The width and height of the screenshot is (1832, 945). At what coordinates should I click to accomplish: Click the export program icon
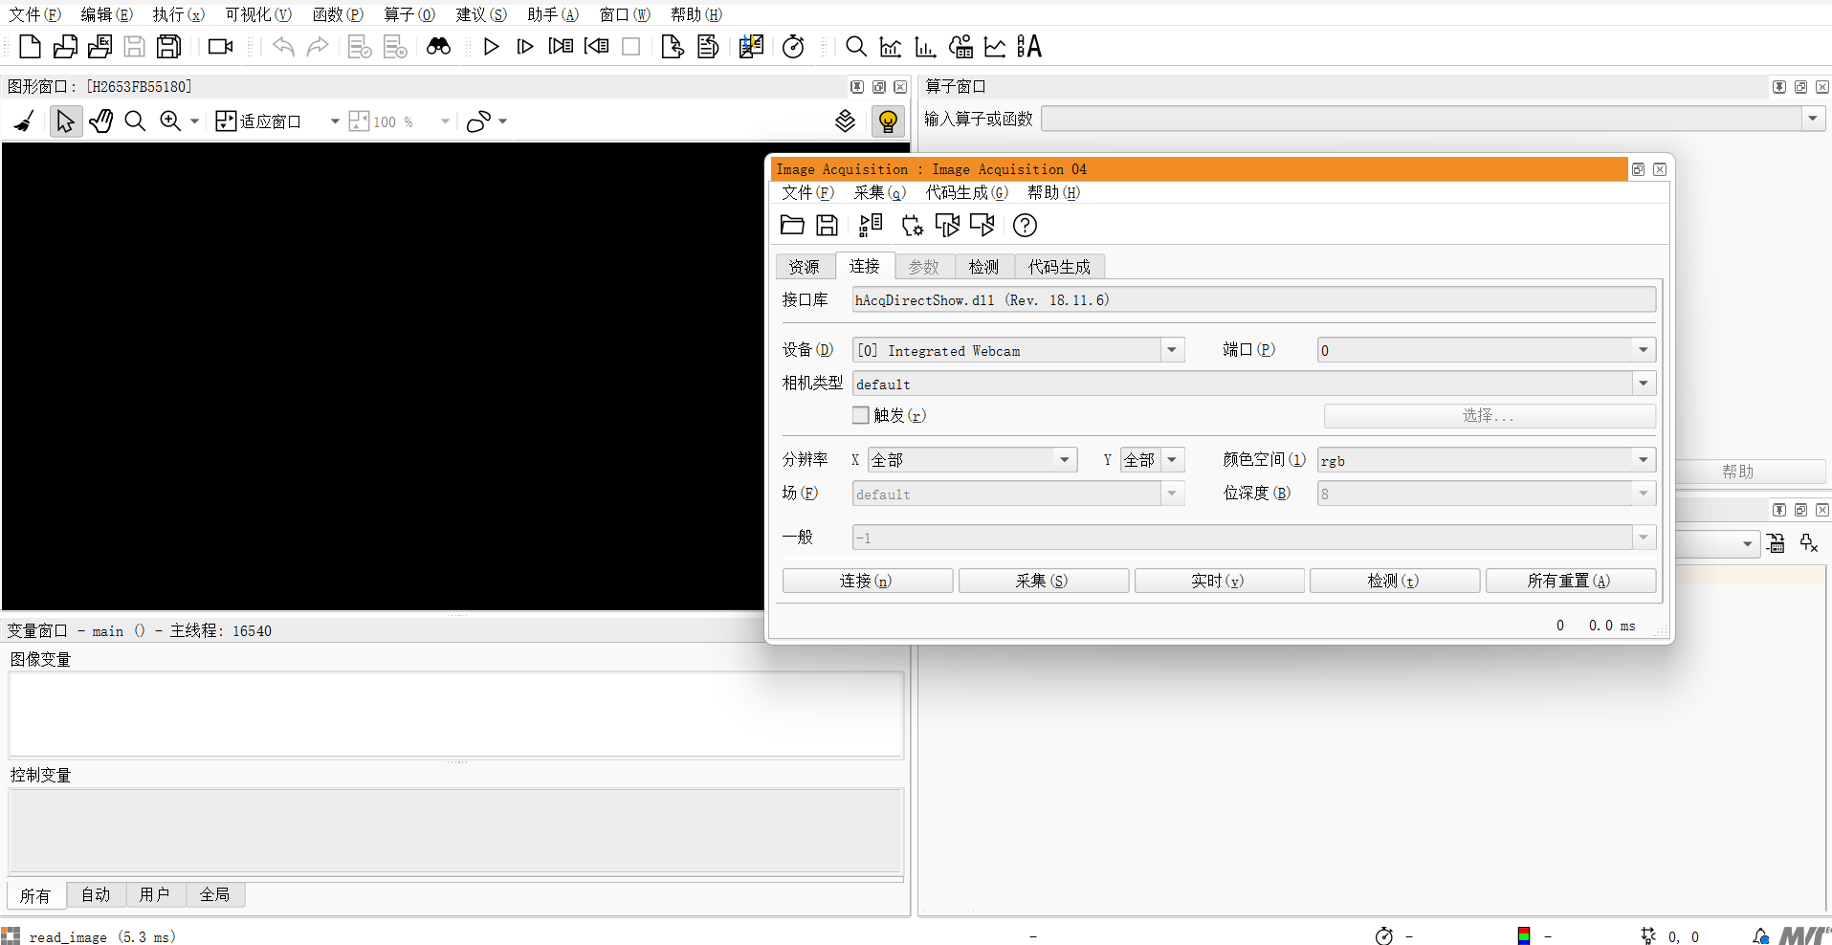point(99,46)
